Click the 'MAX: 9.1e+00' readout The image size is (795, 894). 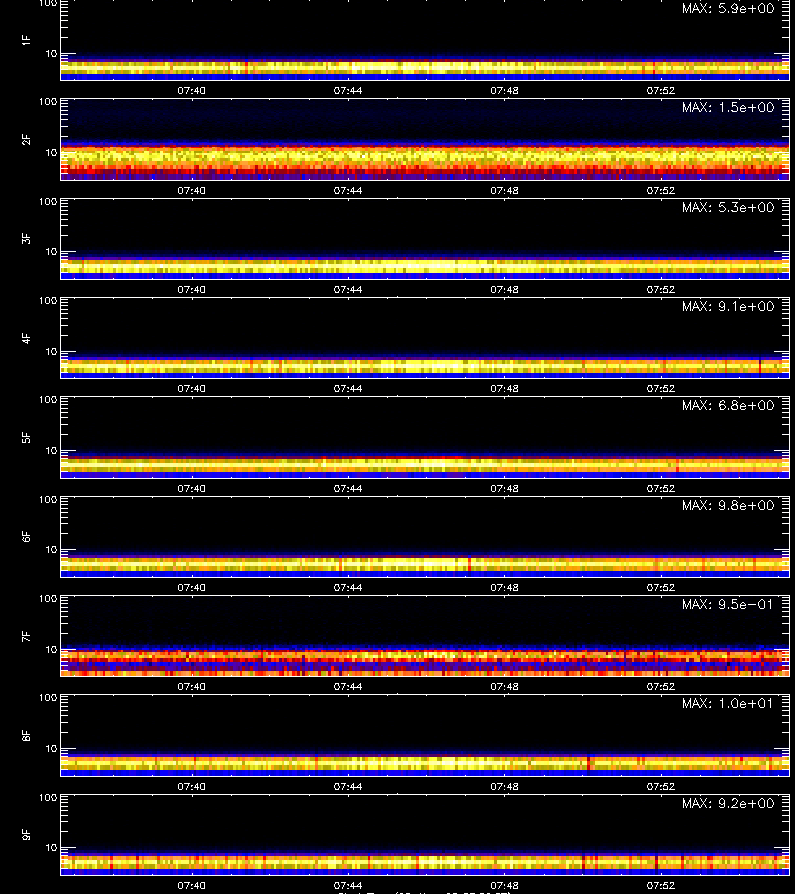pyautogui.click(x=727, y=306)
